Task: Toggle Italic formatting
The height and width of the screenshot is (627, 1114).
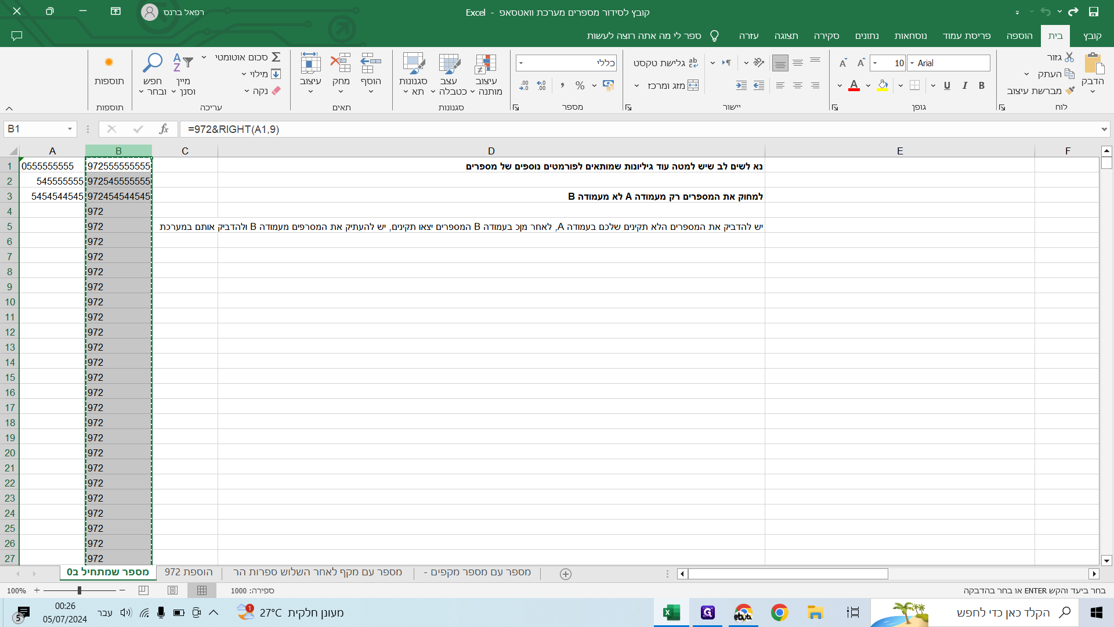Action: (964, 85)
